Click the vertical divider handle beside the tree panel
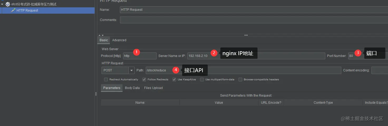 (x=96, y=94)
